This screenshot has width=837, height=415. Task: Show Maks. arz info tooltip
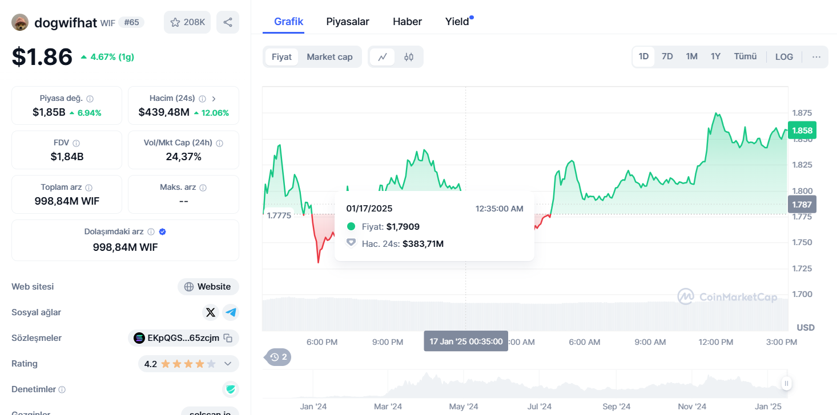click(203, 188)
